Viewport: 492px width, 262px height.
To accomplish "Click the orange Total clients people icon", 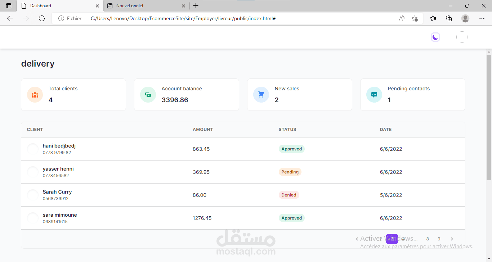I will 35,95.
